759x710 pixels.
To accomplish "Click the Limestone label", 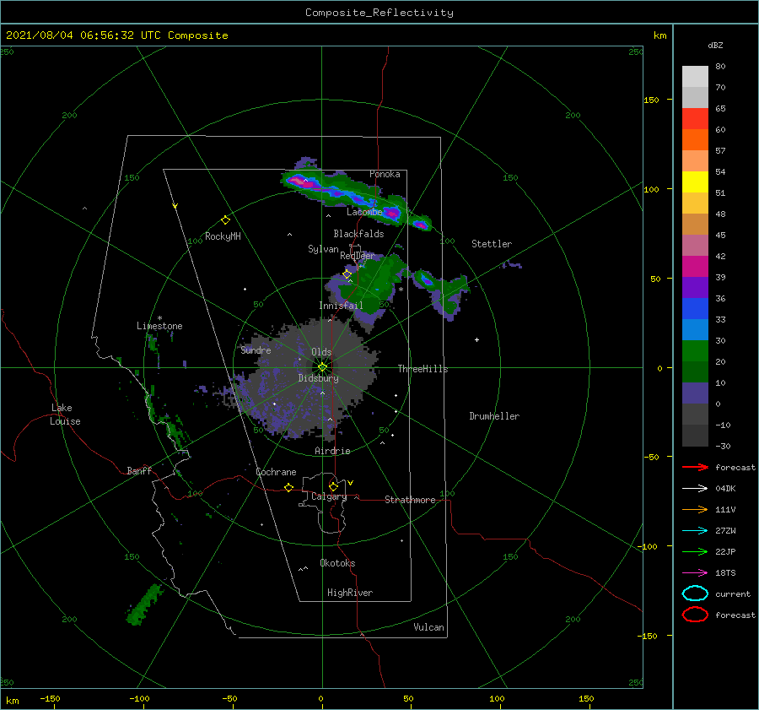I will (159, 326).
